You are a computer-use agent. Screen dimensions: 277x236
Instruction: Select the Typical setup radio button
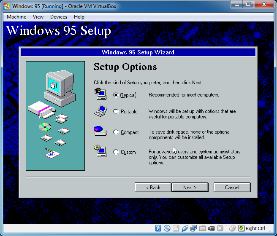pyautogui.click(x=116, y=95)
